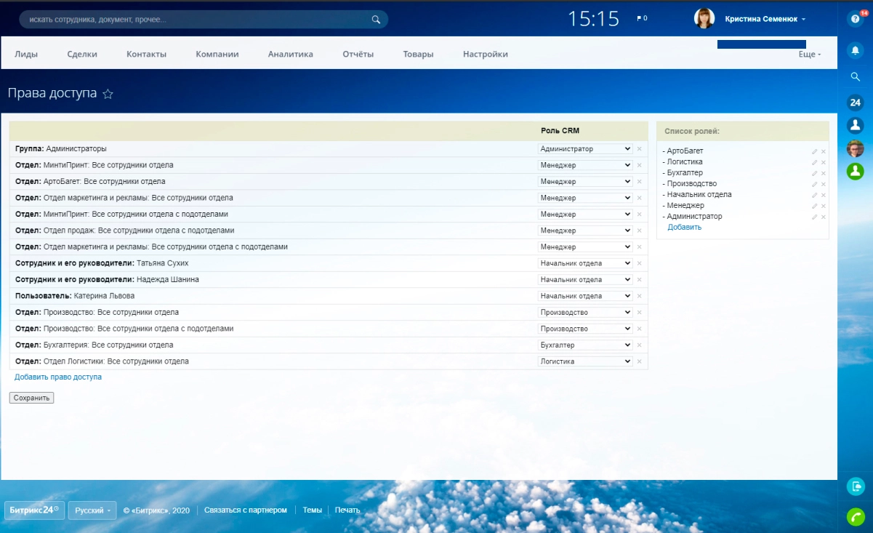Edit the Бухгалтер role with its pencil icon
This screenshot has height=533, width=873.
click(814, 173)
